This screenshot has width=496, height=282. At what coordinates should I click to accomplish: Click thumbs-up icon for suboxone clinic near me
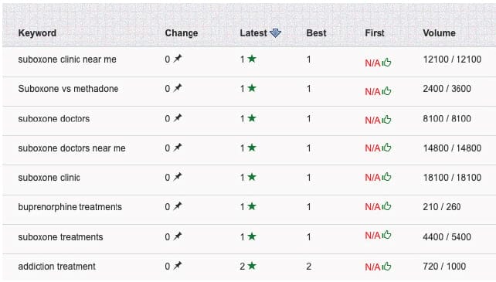tap(386, 63)
